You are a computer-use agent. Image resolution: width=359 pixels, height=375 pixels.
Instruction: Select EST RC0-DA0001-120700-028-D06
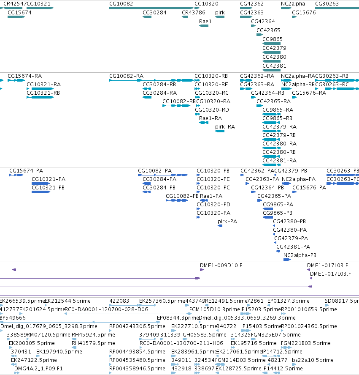(128, 314)
